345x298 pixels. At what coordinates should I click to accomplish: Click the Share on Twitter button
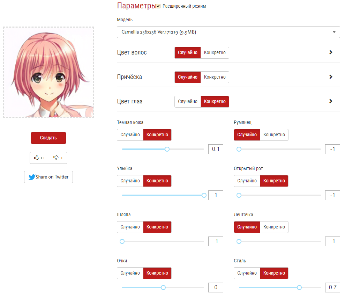point(48,177)
